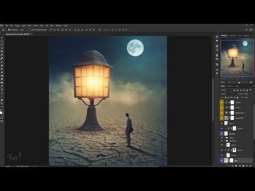Click the link layers icon

tap(229, 166)
